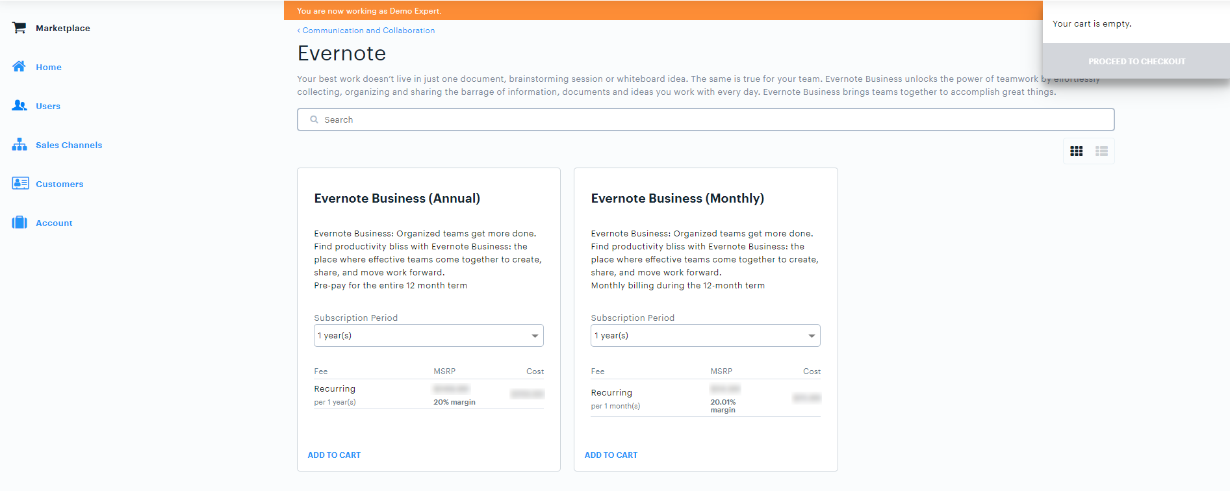
Task: Click the Account briefcase icon
Action: point(19,222)
